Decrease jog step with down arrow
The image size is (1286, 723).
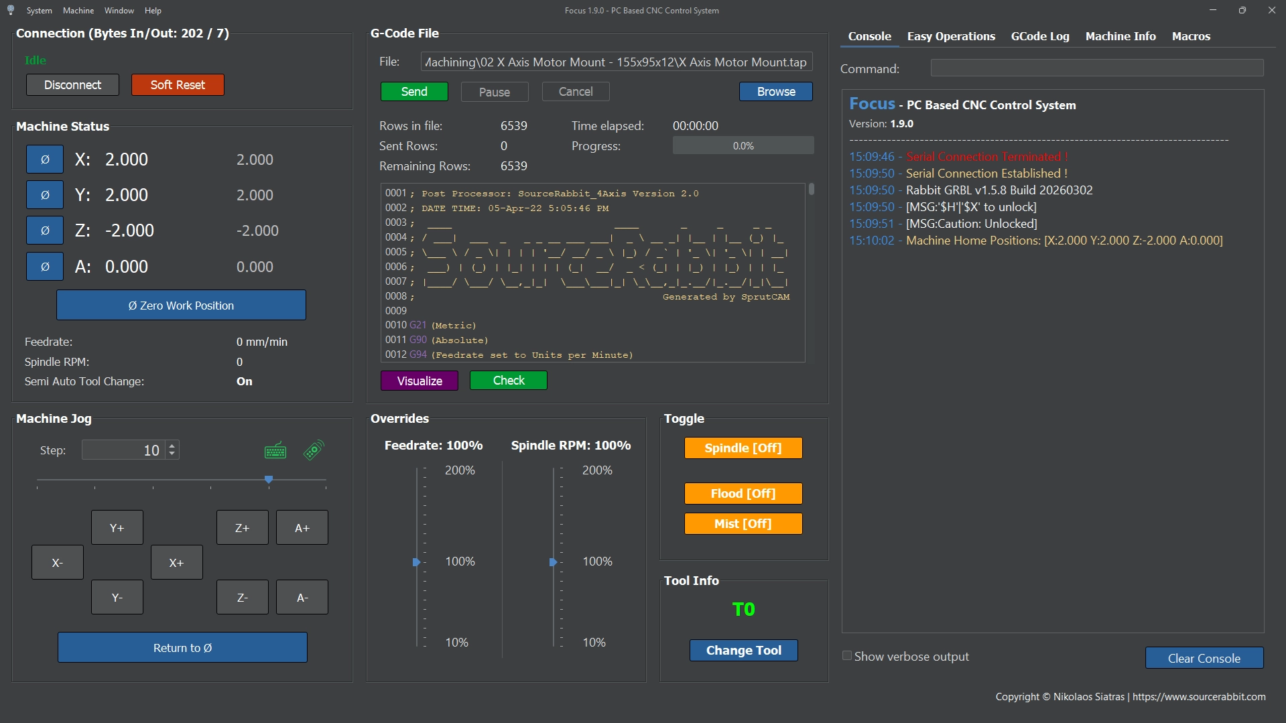pos(172,454)
